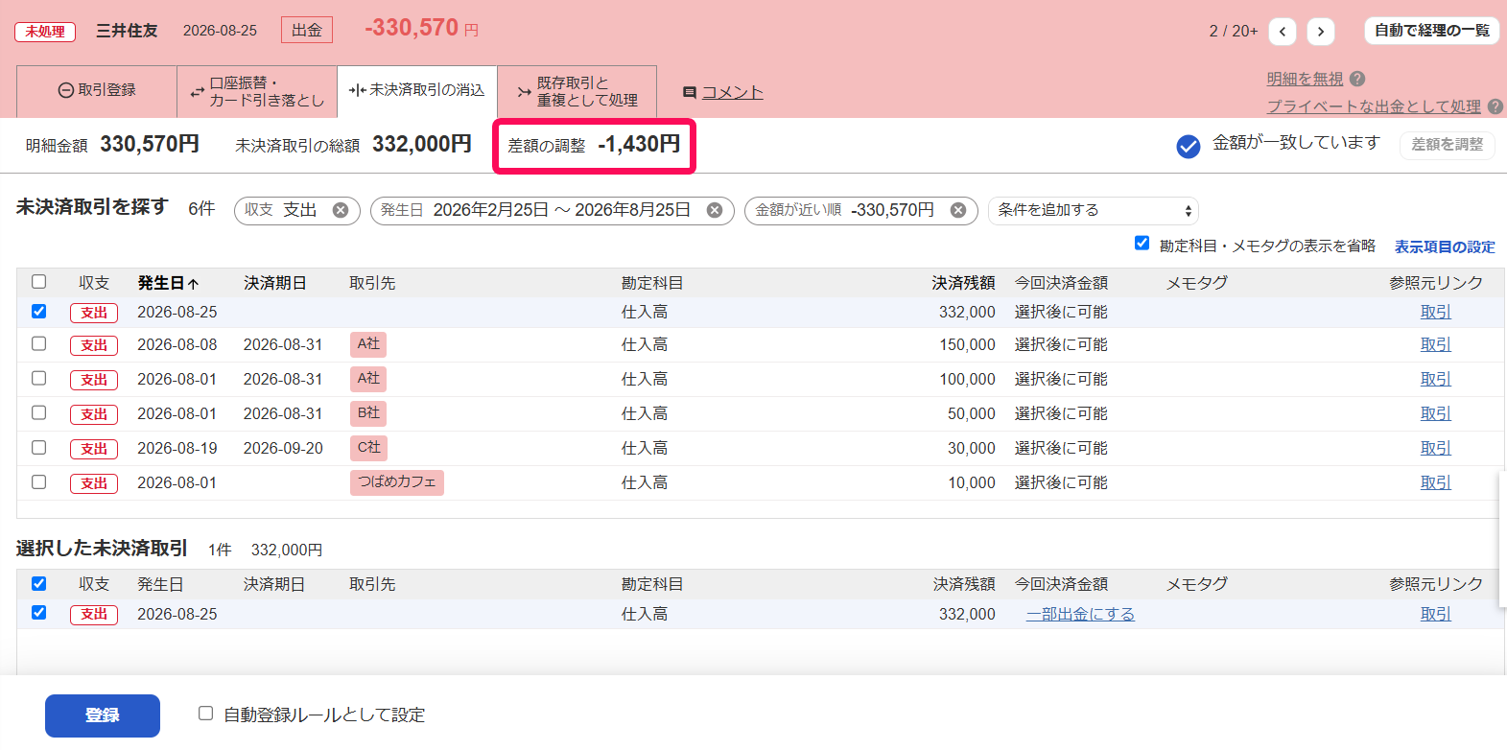Open the 取引登録 tab

point(97,90)
